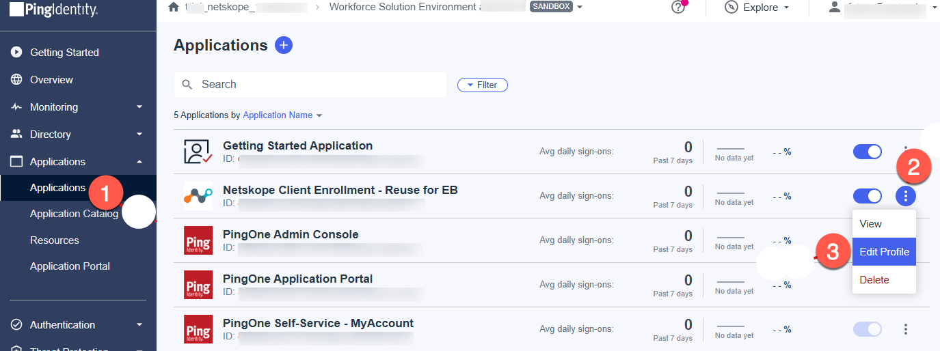Add a new application with plus icon
This screenshot has width=940, height=351.
click(284, 45)
